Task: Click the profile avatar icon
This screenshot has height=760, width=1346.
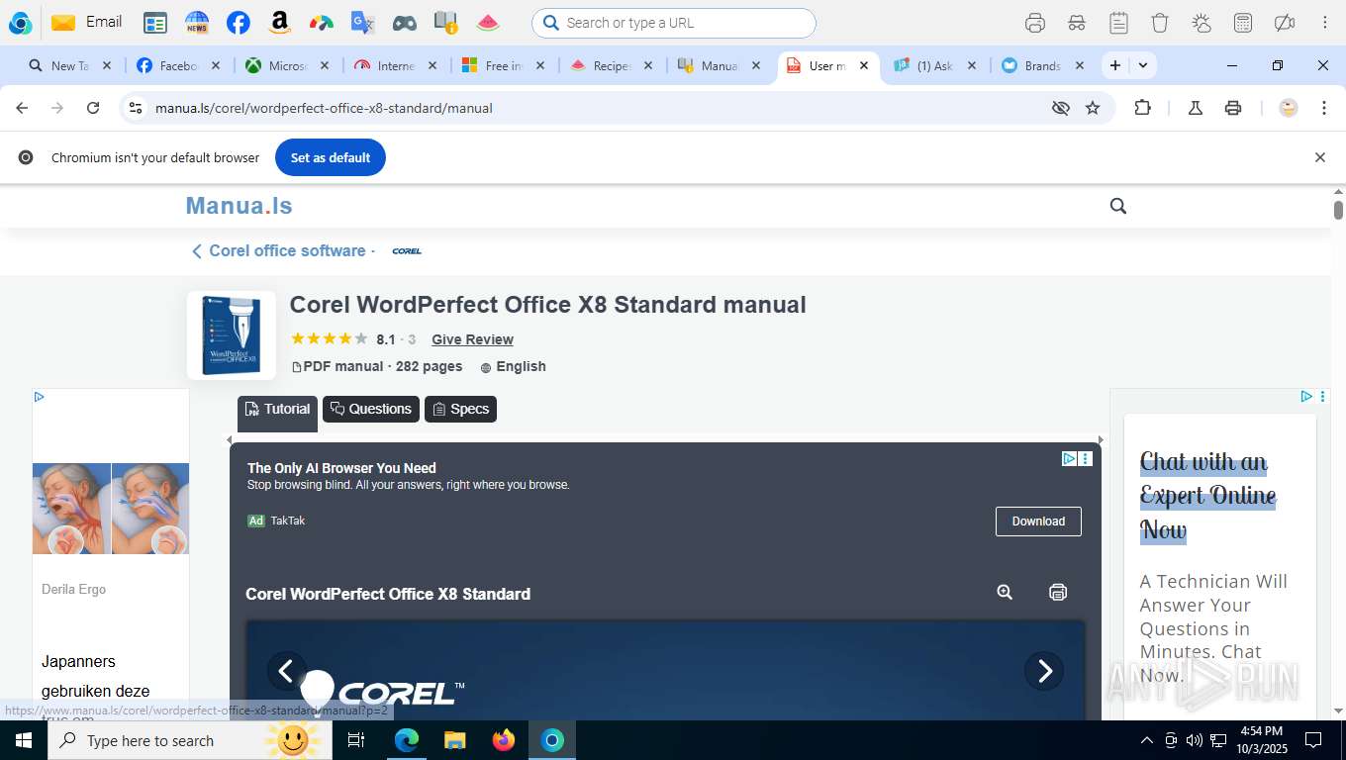Action: coord(1289,108)
